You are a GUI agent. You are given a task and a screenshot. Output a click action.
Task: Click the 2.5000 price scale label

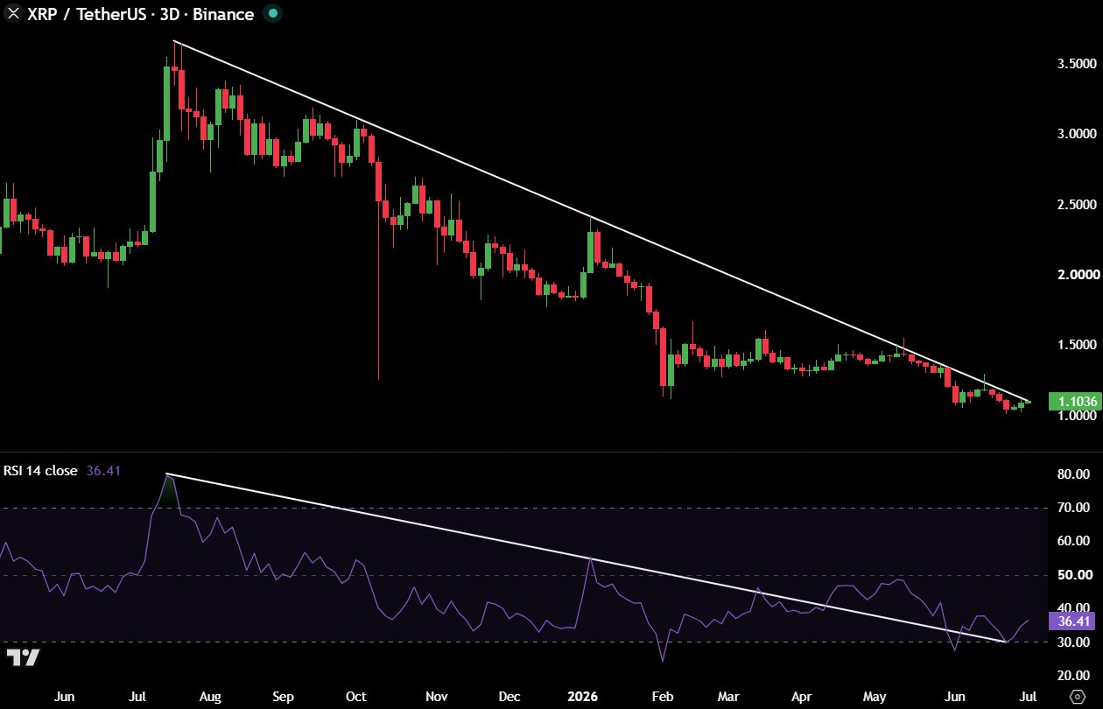pyautogui.click(x=1077, y=204)
